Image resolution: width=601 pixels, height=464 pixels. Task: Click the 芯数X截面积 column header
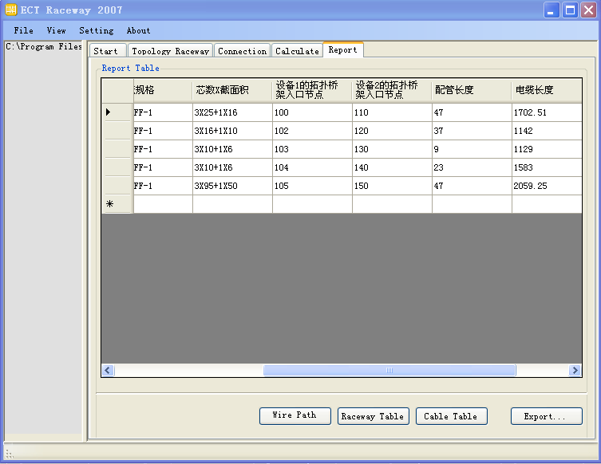(x=232, y=90)
